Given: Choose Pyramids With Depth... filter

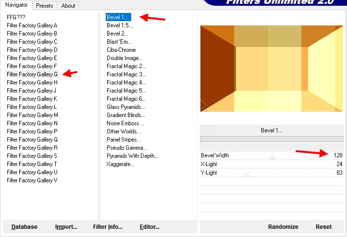Looking at the screenshot, I should [x=132, y=156].
